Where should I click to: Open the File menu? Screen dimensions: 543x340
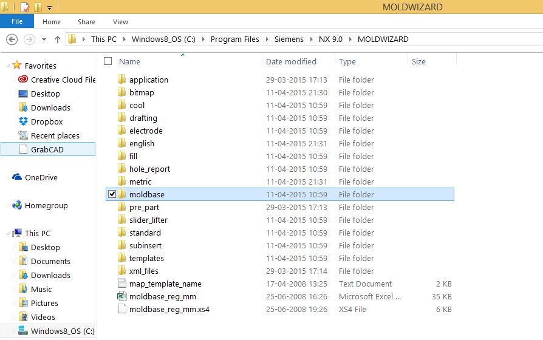click(x=17, y=21)
